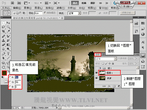Open the Character panel dock icon

click(x=143, y=42)
